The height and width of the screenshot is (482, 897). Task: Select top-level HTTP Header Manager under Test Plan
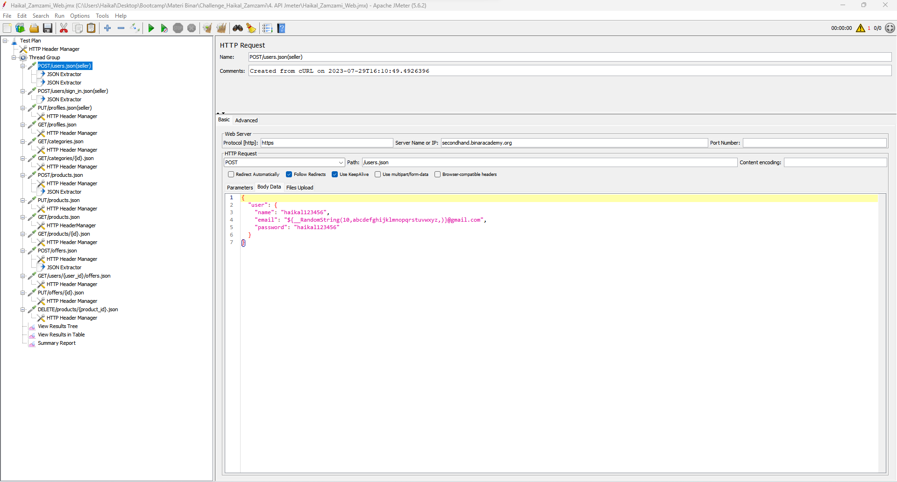pyautogui.click(x=54, y=49)
